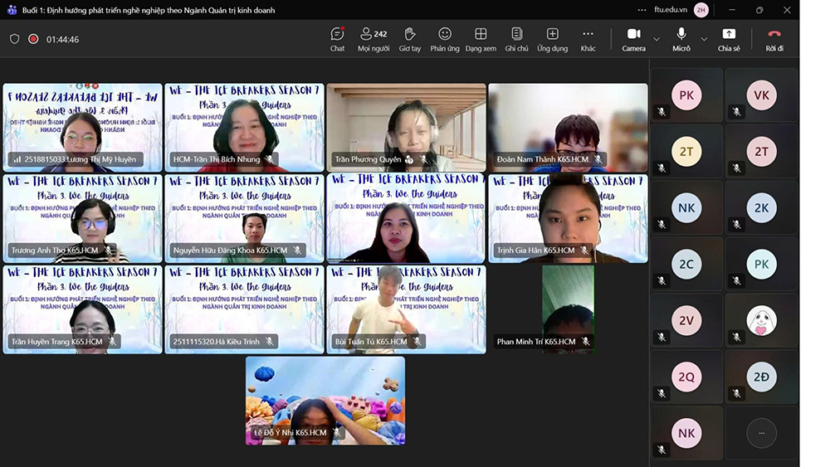
Task: Click name label Trịnh Gia Hân K65.HCM
Action: (x=535, y=251)
